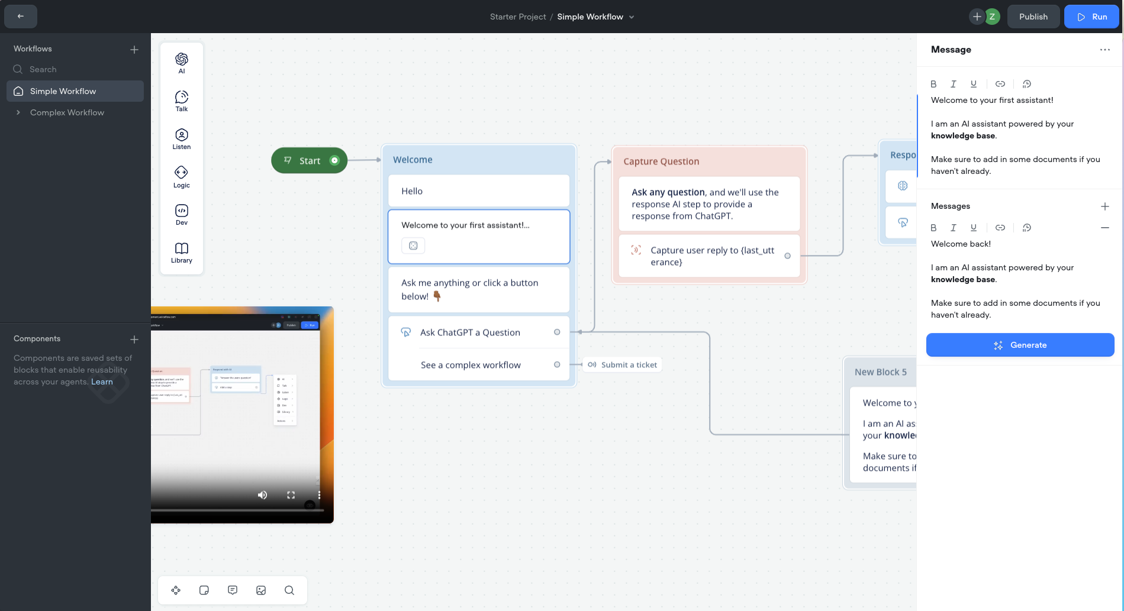
Task: Expand the Complex Workflow tree item
Action: tap(18, 112)
